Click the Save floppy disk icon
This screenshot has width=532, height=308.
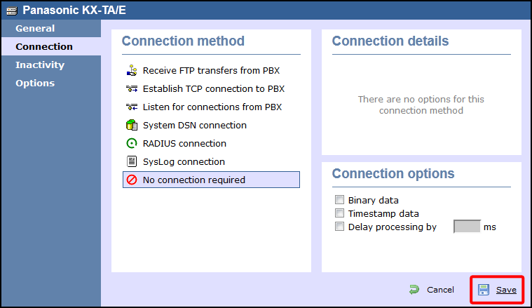(x=484, y=290)
